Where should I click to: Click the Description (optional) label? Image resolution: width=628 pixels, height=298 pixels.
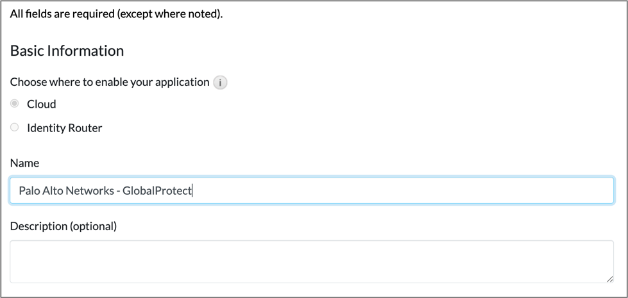pos(64,226)
